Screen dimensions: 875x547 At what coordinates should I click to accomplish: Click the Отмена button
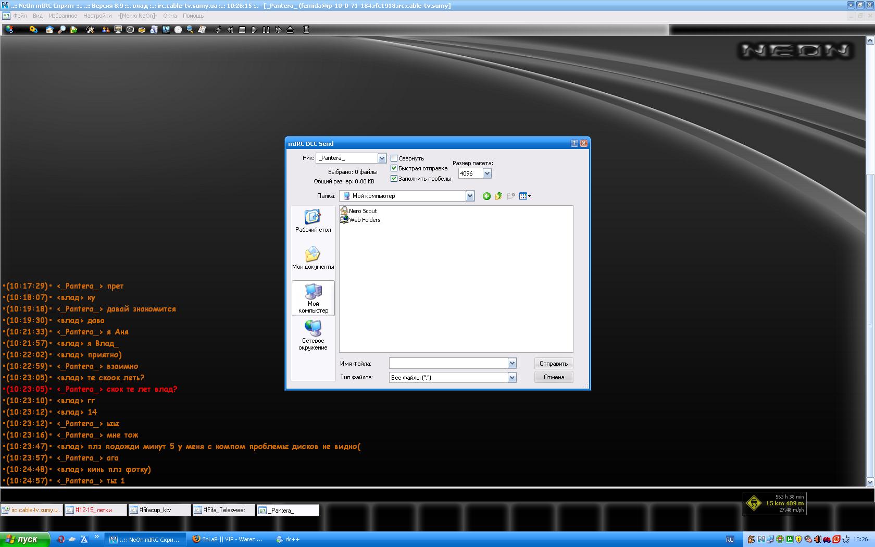coord(554,377)
